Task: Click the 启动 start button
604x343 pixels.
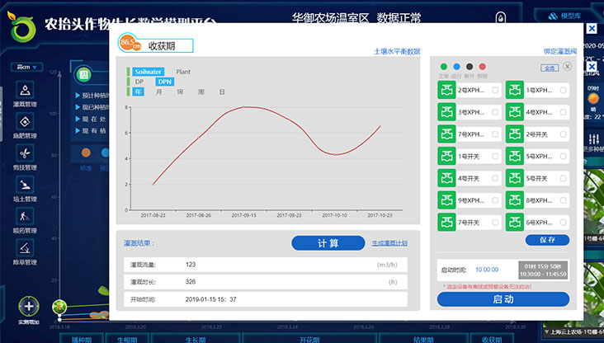Action: pos(503,299)
